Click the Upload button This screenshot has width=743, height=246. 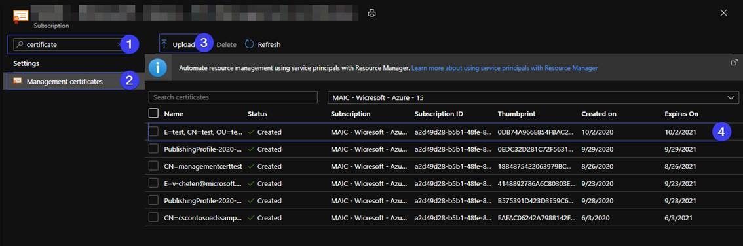coord(178,44)
